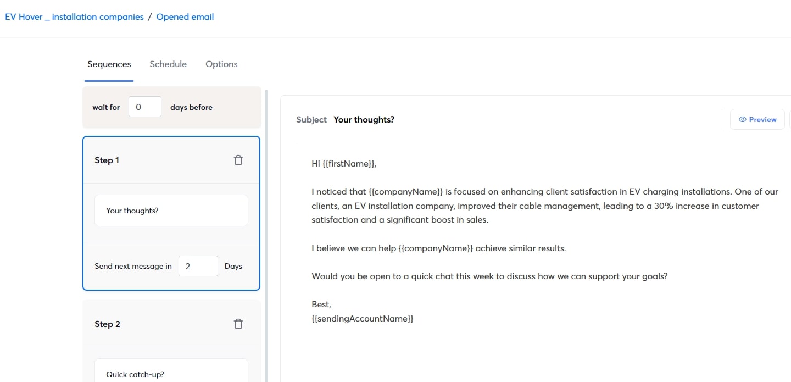Click the Opened email breadcrumb link
791x382 pixels.
185,16
